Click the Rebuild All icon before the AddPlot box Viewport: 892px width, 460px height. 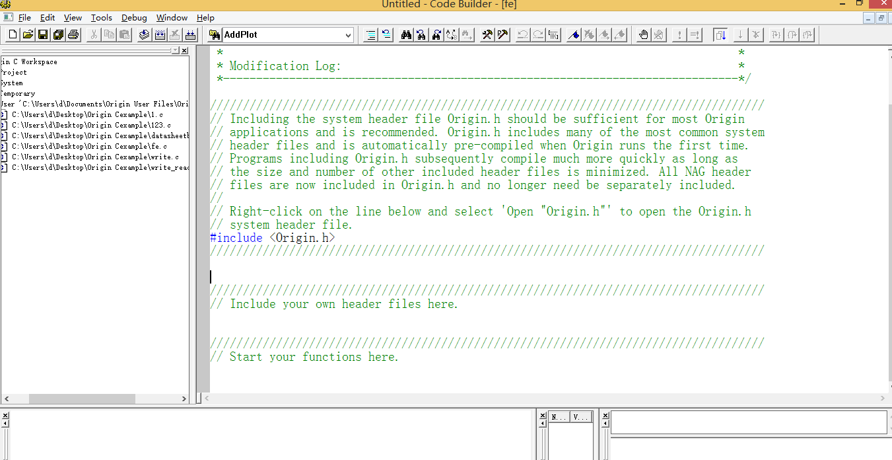coord(190,34)
